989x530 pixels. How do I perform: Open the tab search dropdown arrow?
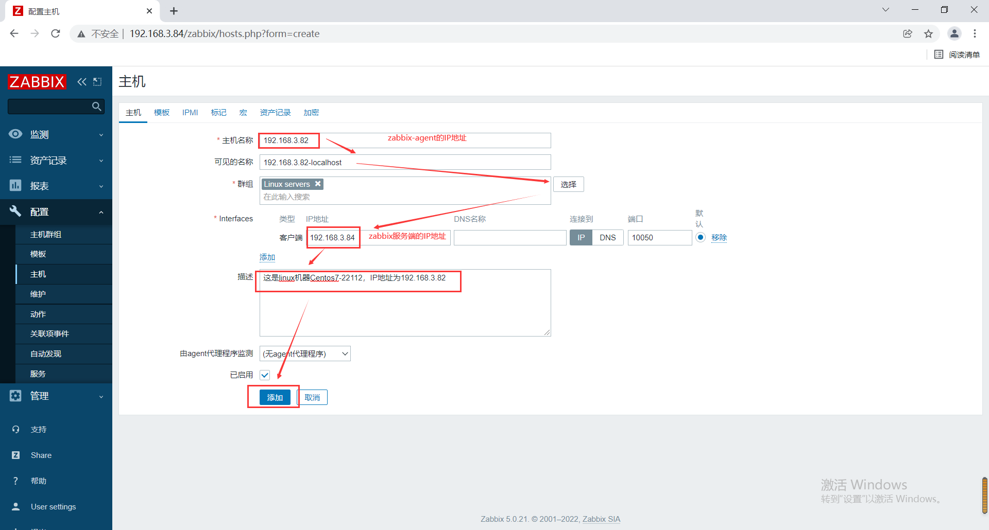point(885,10)
